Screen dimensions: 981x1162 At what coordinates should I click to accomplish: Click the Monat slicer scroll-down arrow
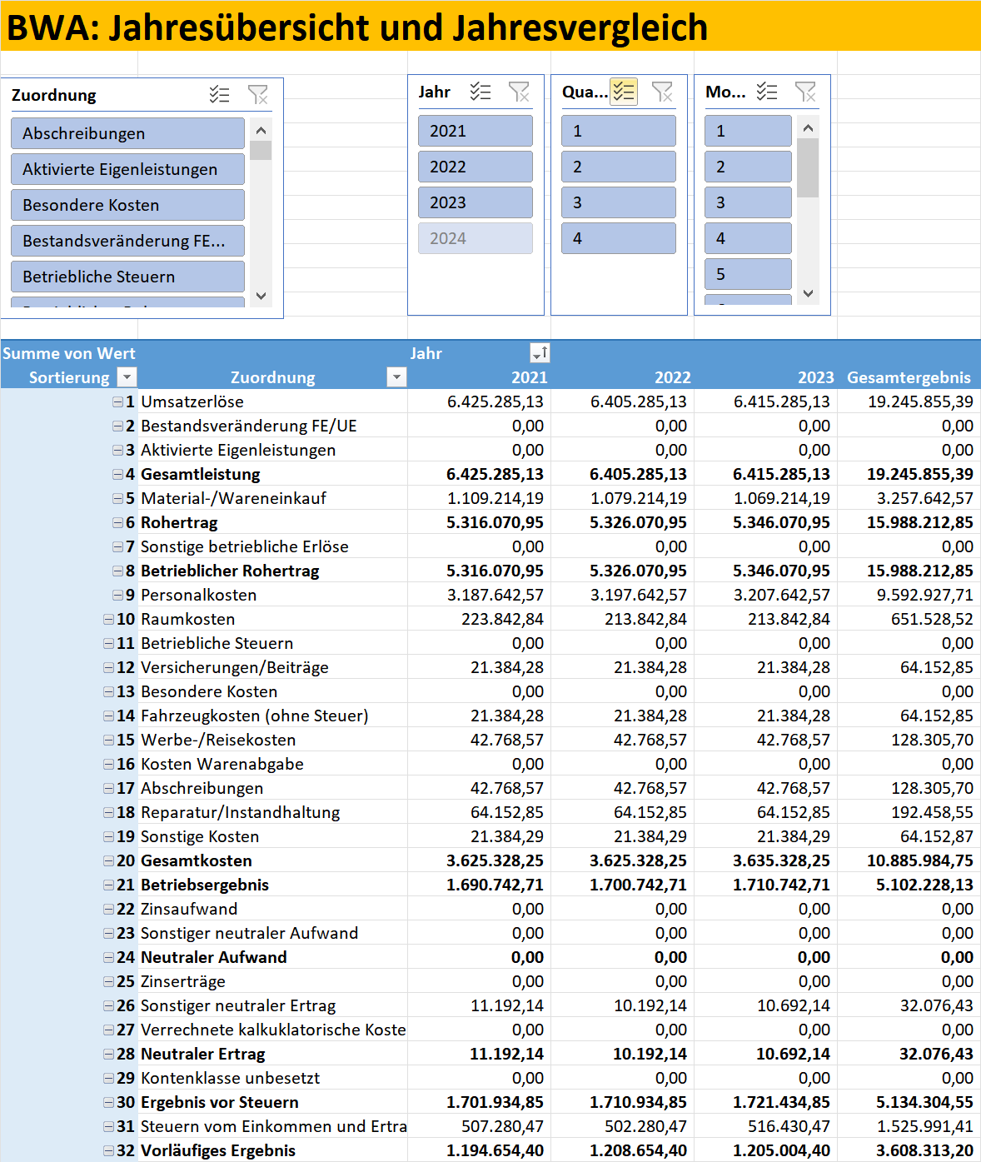coord(808,293)
